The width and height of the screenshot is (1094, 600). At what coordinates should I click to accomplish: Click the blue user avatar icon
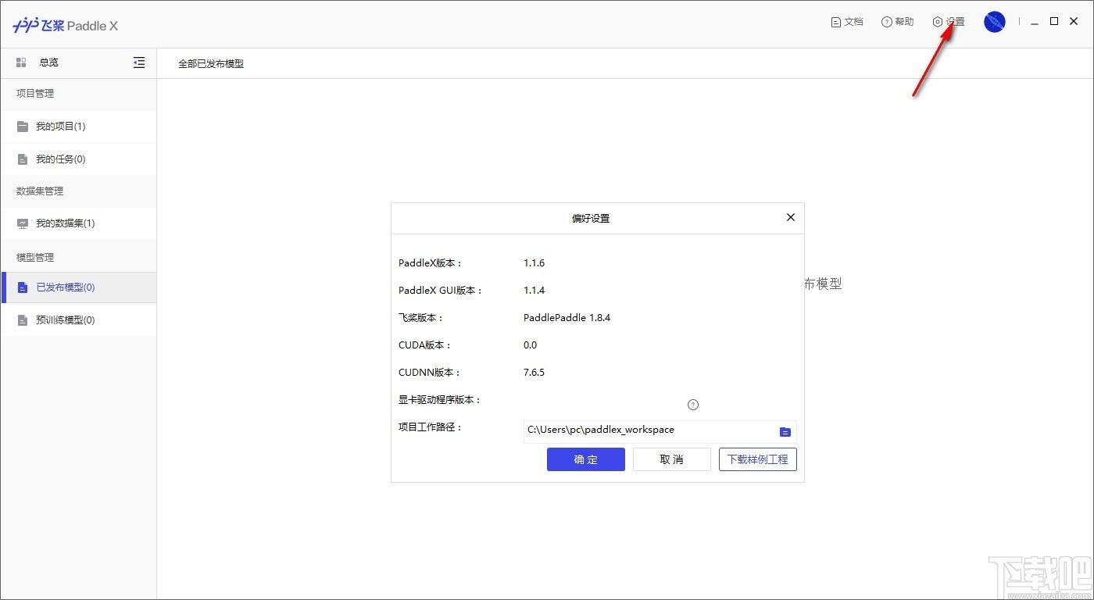(995, 22)
